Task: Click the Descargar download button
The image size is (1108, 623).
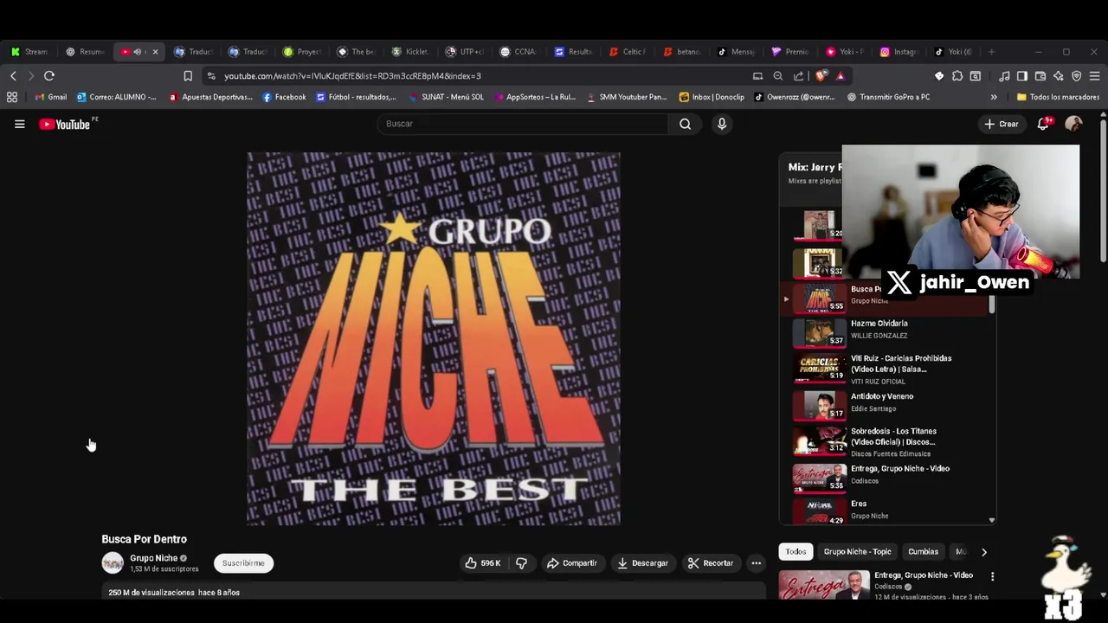Action: tap(642, 563)
